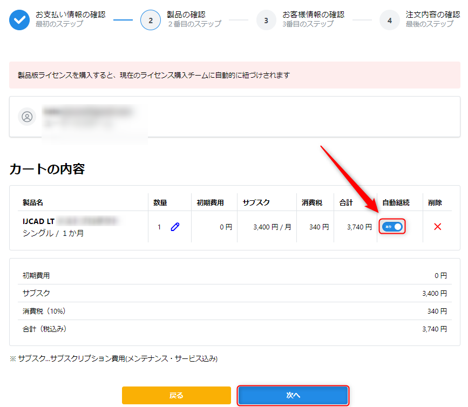Screen dimensions: 468x407
Task: Select step 3 circle お客様情報の確認
Action: coord(266,20)
